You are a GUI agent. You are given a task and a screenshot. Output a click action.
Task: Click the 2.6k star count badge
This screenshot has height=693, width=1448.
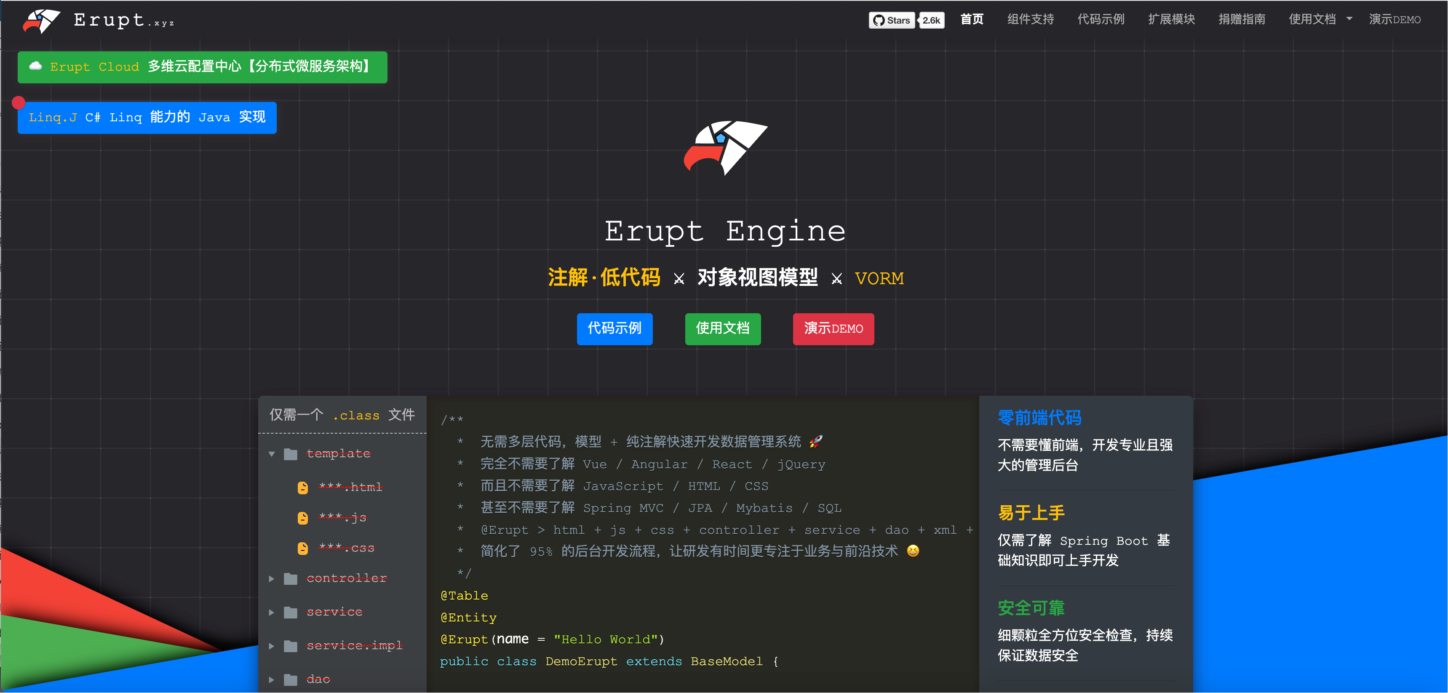[x=931, y=20]
